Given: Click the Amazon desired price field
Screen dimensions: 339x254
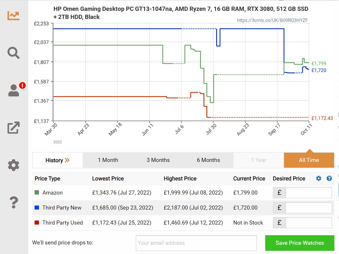Looking at the screenshot, I should [308, 193].
